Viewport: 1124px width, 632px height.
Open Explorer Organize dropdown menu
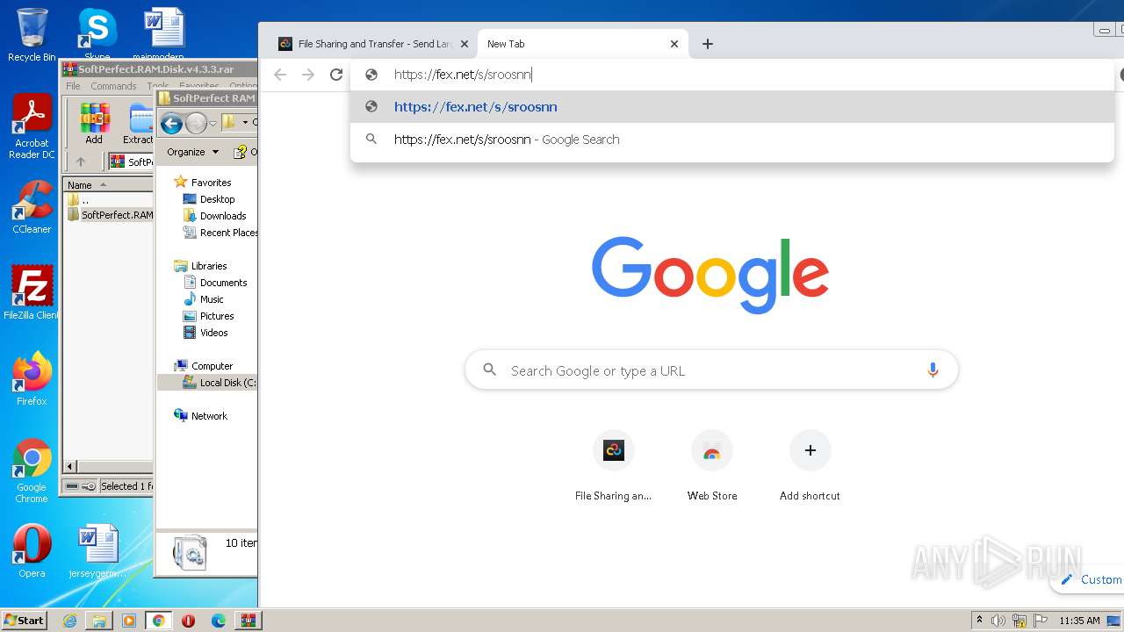pos(192,152)
